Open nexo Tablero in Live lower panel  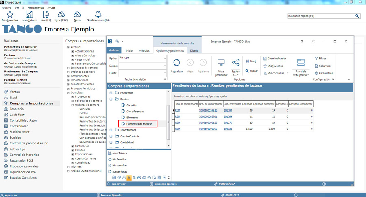pyautogui.click(x=118, y=153)
